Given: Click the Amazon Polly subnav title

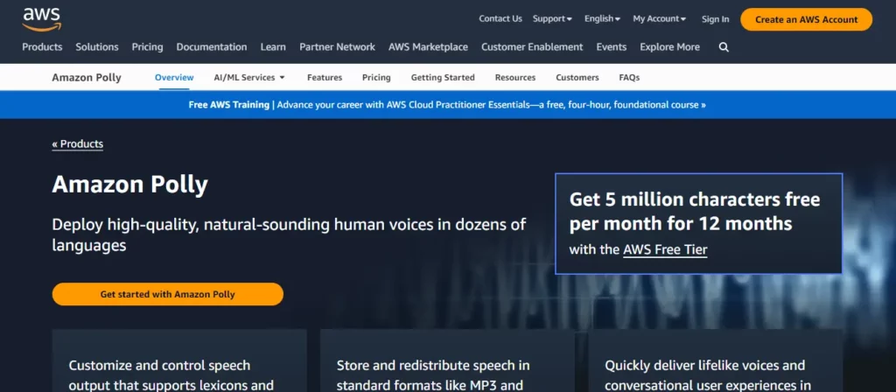Looking at the screenshot, I should (x=87, y=78).
